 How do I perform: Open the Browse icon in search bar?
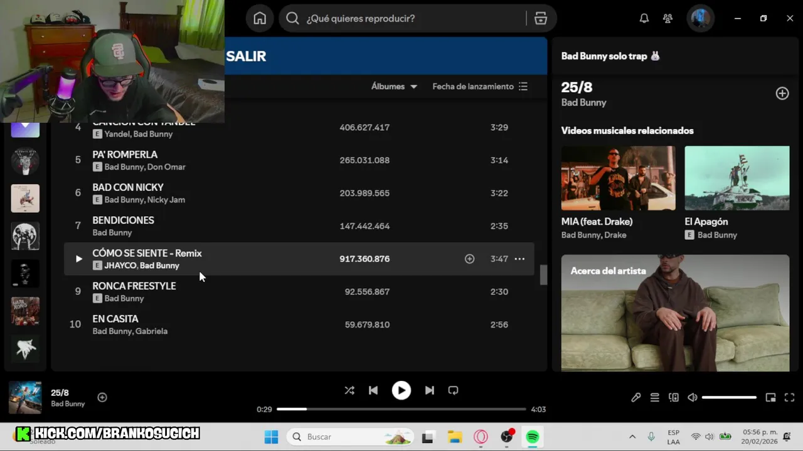pyautogui.click(x=541, y=18)
